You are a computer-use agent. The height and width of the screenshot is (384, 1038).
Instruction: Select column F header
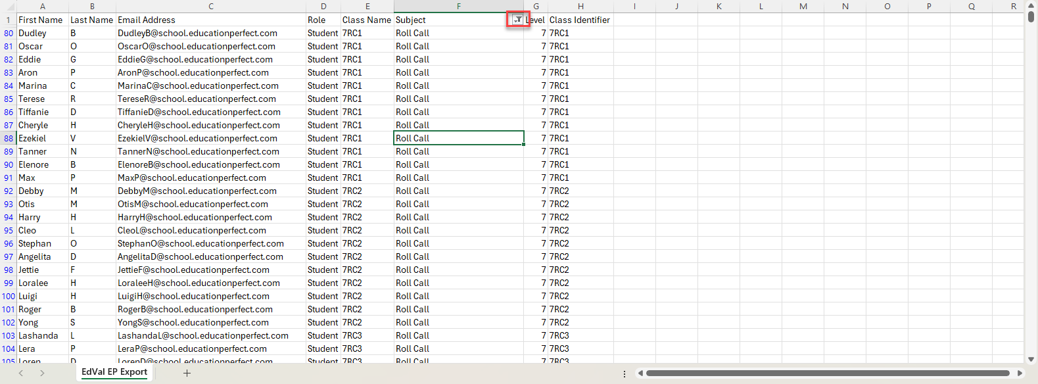pyautogui.click(x=459, y=7)
